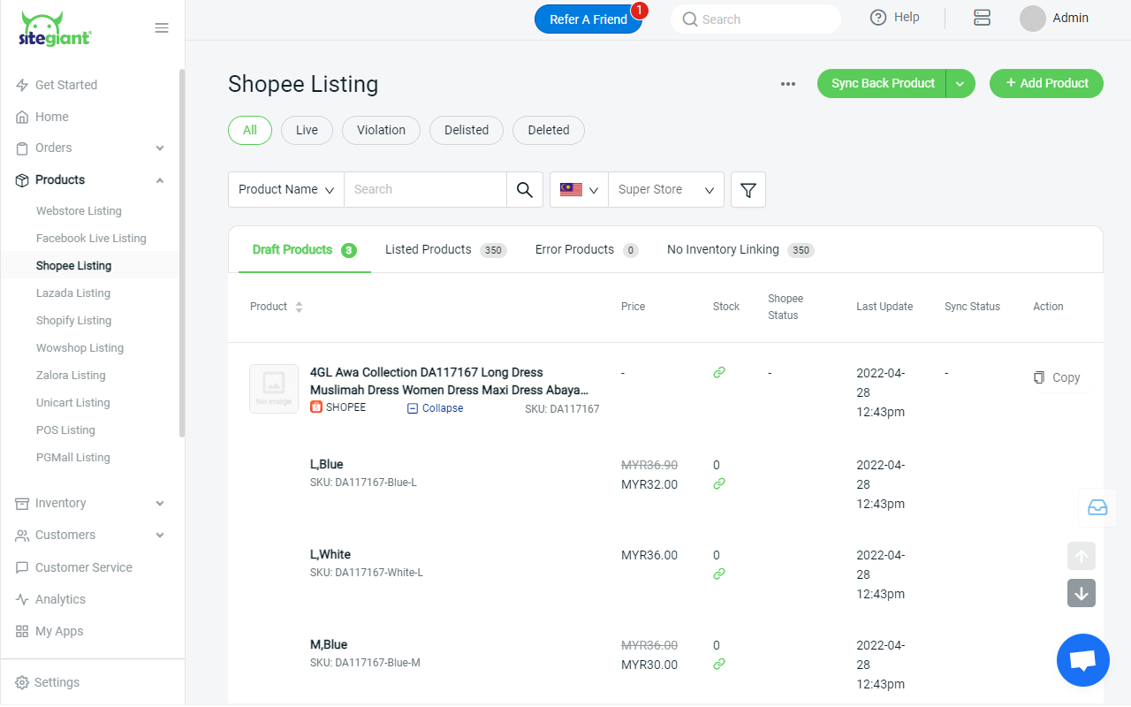1131x707 pixels.
Task: Open the Malaysia flag country dropdown
Action: coord(579,189)
